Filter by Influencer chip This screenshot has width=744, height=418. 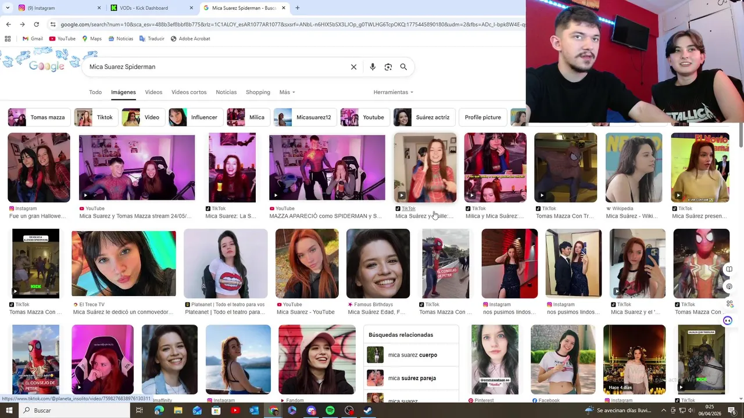coord(195,117)
